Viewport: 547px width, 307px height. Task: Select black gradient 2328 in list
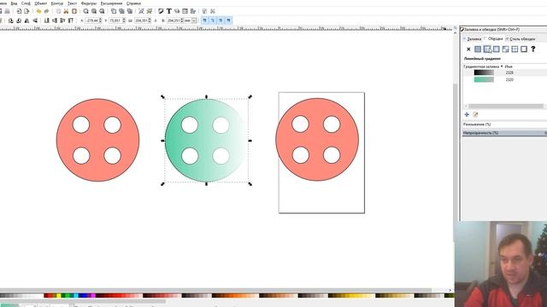pos(505,72)
